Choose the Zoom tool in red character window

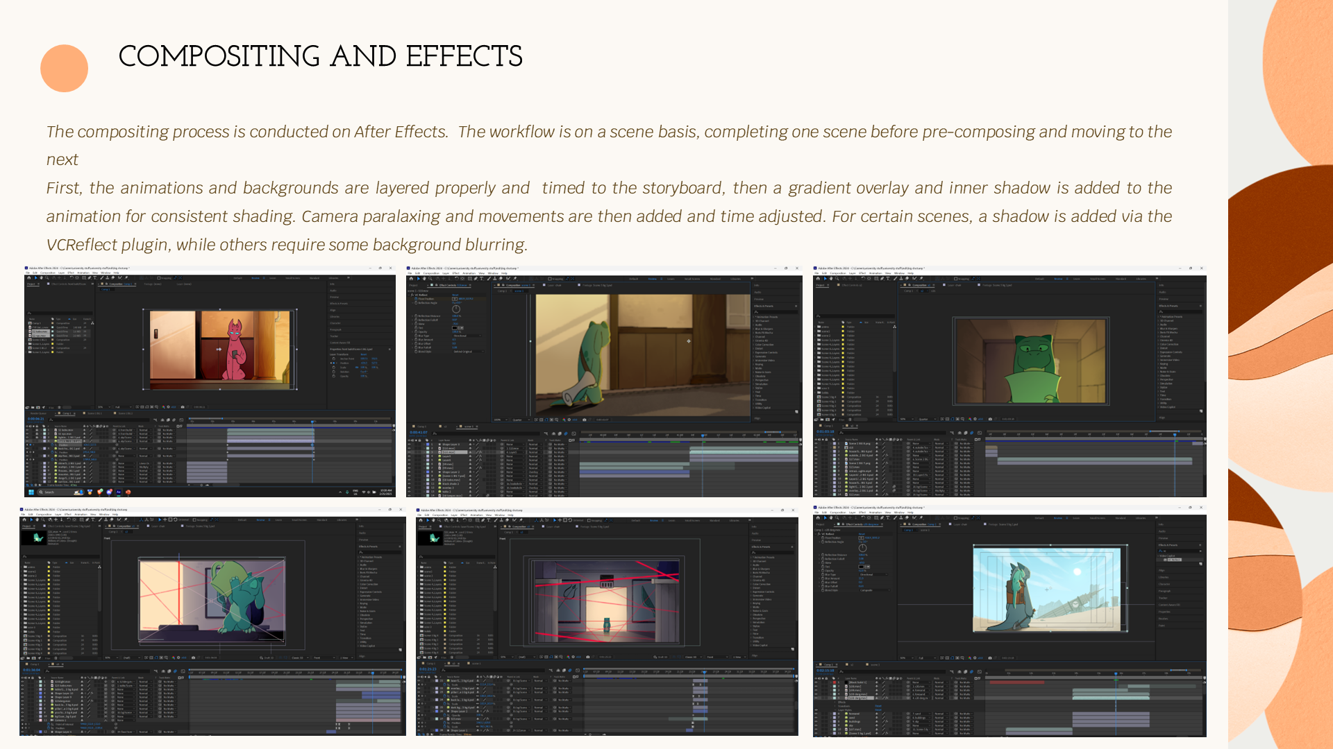(47, 278)
